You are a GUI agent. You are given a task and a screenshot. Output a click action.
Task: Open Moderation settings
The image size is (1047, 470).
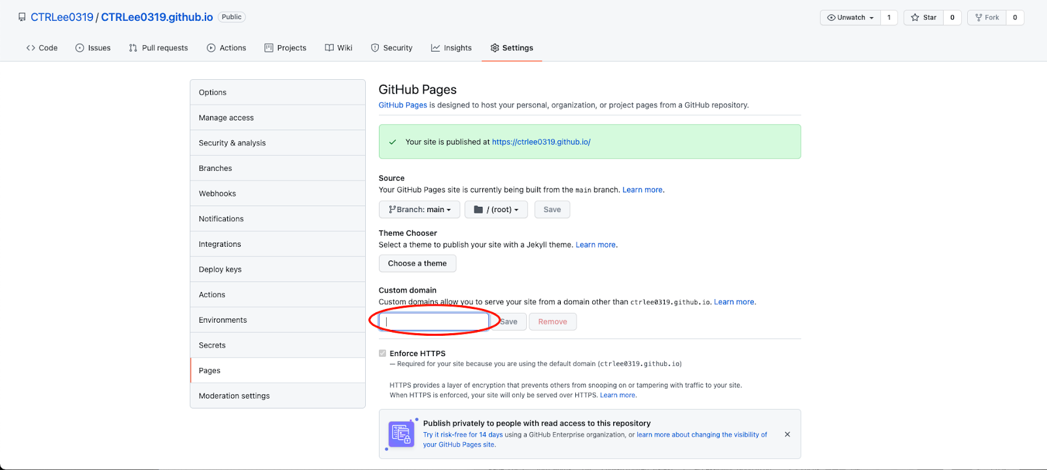pos(277,396)
